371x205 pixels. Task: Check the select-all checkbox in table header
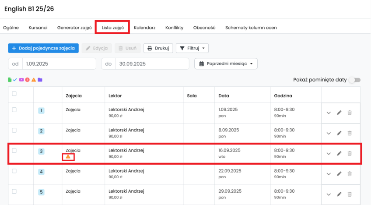(x=14, y=93)
